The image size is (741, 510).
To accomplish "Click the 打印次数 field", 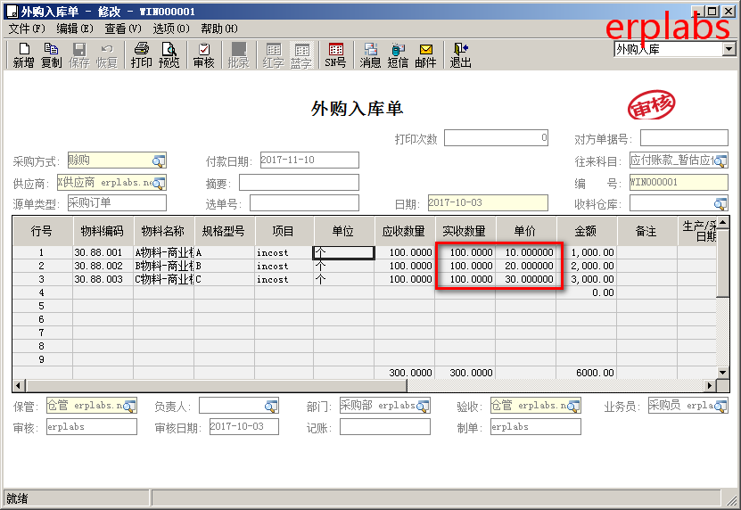I will pos(496,138).
